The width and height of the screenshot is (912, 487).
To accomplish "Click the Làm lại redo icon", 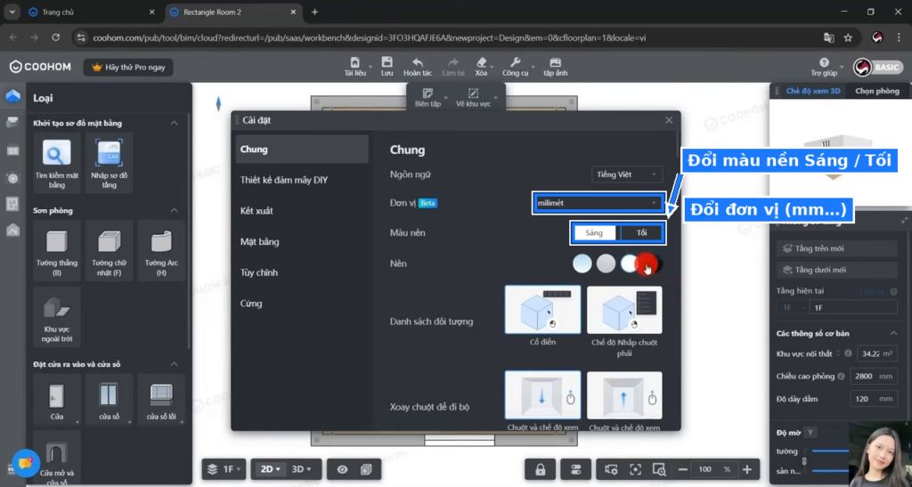I will pos(453,62).
